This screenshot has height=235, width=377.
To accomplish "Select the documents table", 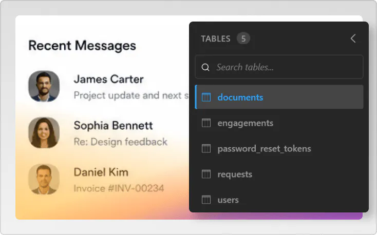I will click(279, 97).
